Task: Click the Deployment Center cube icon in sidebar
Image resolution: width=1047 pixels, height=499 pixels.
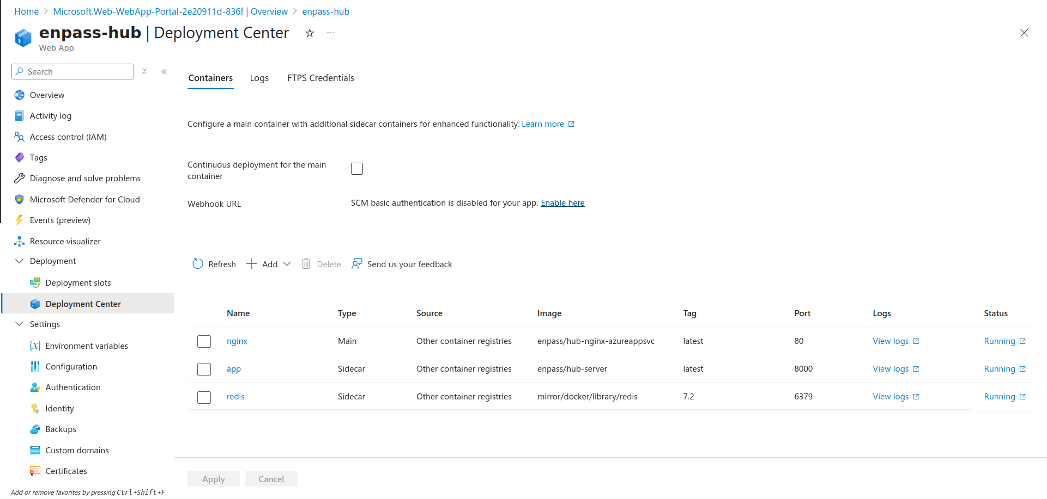Action: [x=35, y=304]
